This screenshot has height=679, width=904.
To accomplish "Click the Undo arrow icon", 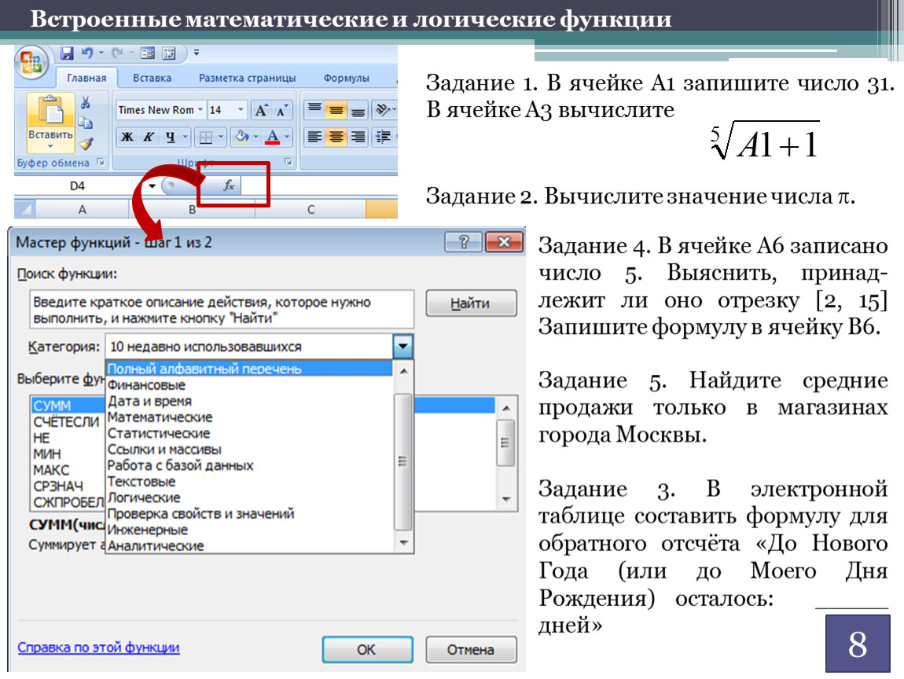I will [x=87, y=53].
